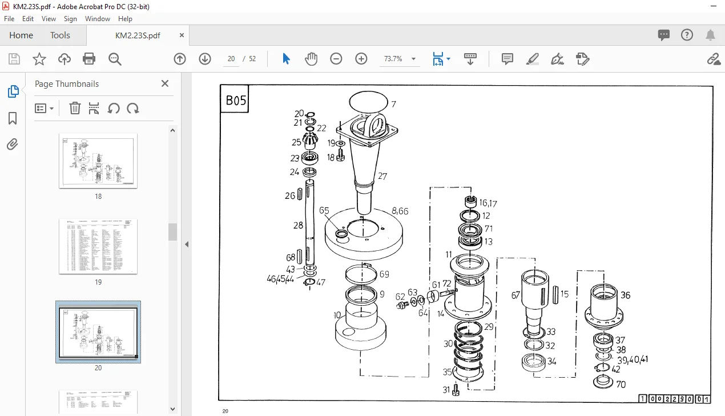Screen dimensions: 725x416
Task: Activate the hand pan tool
Action: point(311,59)
